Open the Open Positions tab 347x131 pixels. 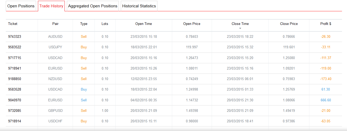coord(21,6)
